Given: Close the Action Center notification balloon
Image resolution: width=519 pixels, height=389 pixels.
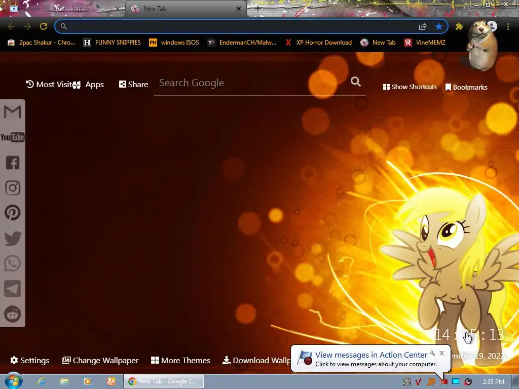Looking at the screenshot, I should (x=441, y=353).
